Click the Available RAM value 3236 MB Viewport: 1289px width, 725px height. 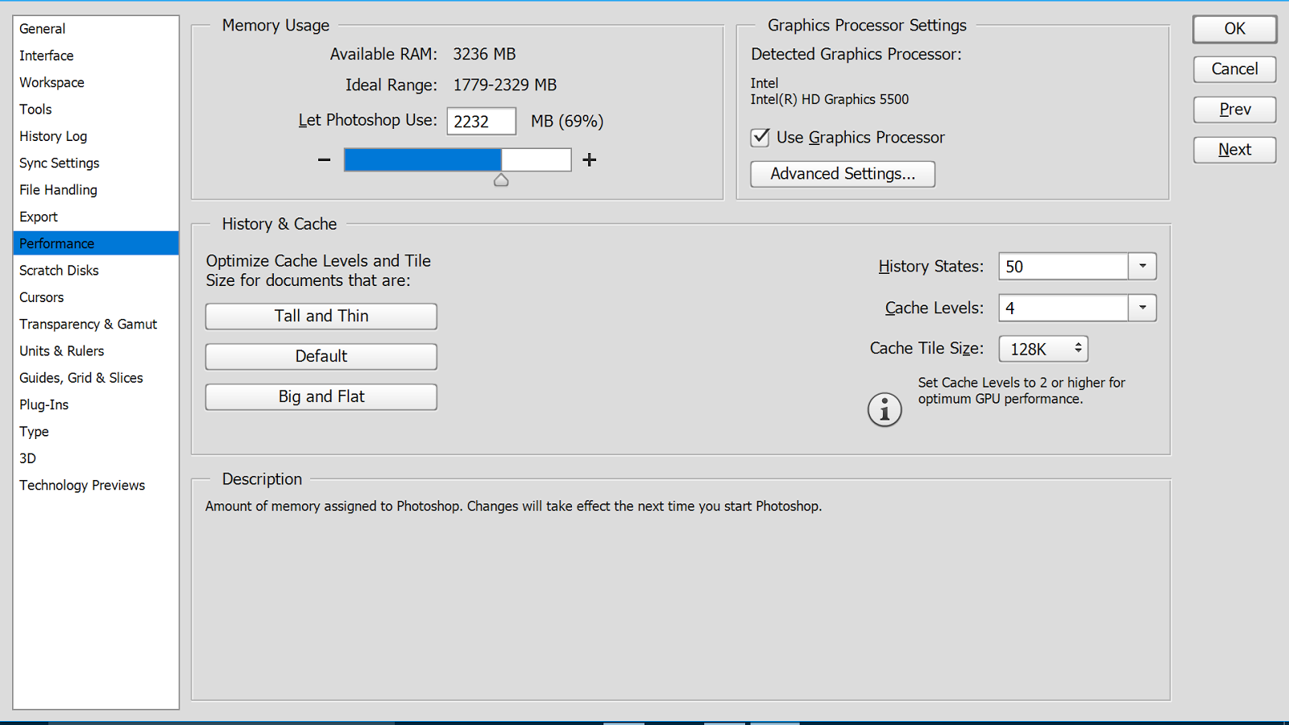(484, 54)
